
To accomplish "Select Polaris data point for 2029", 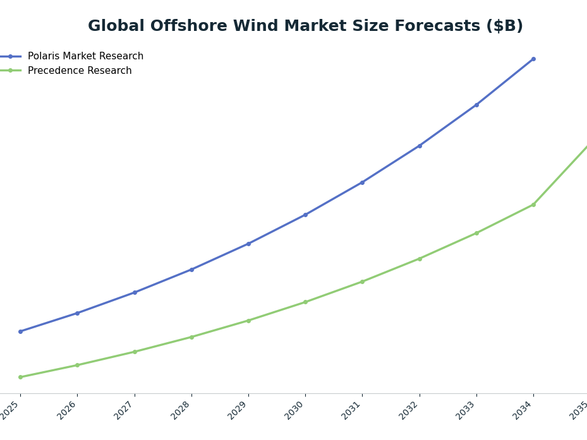I will pos(248,244).
